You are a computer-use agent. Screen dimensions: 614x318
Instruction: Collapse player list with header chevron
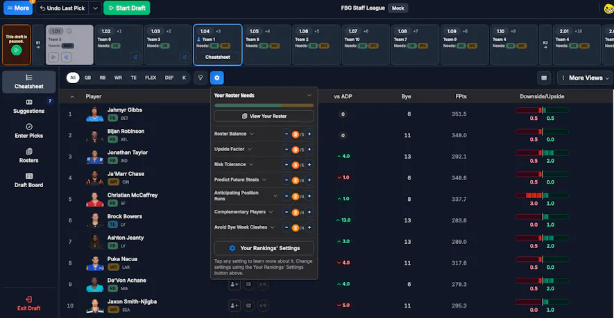coord(72,96)
